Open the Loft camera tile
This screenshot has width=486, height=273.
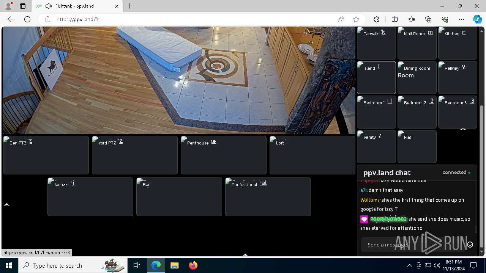coord(312,155)
